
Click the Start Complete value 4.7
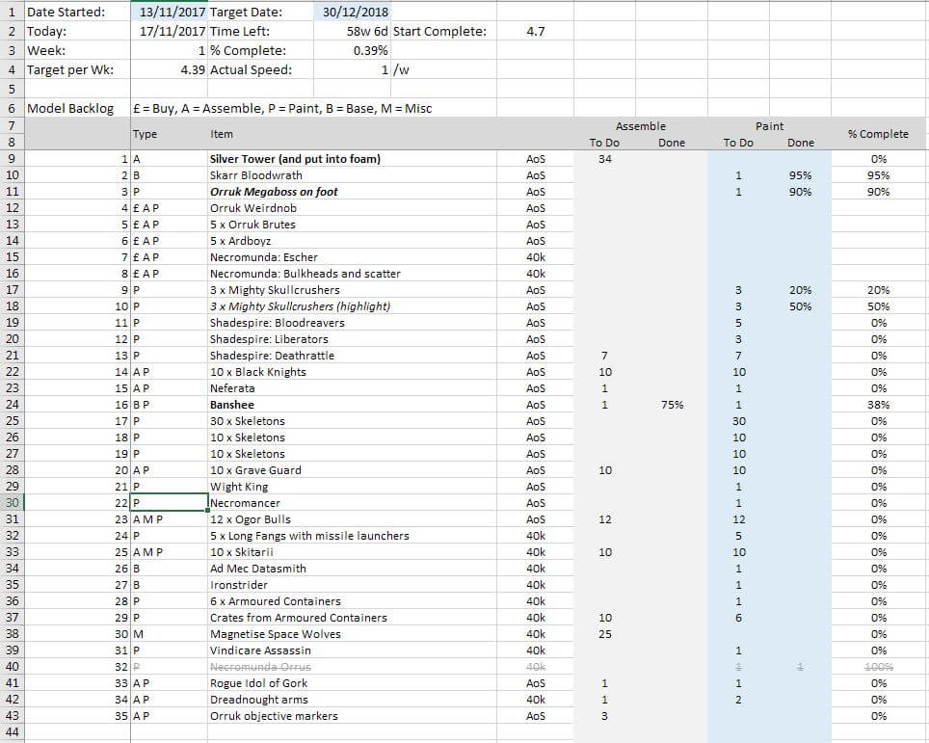(x=535, y=32)
